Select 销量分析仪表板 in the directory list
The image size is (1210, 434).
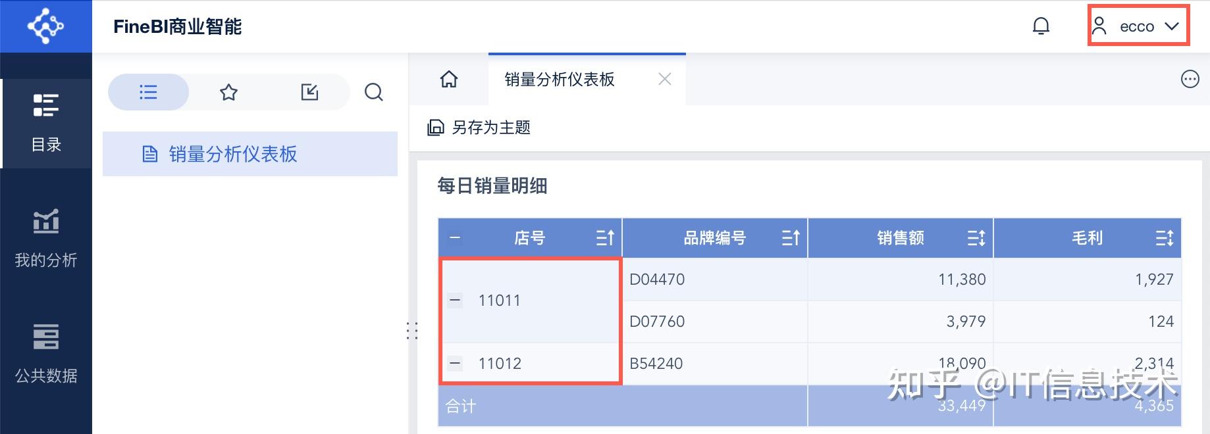click(x=233, y=155)
